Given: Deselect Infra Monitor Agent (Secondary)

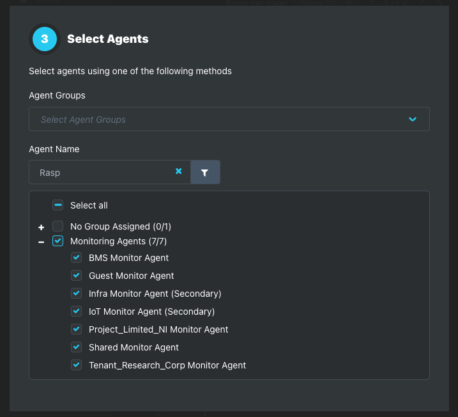Looking at the screenshot, I should [76, 294].
